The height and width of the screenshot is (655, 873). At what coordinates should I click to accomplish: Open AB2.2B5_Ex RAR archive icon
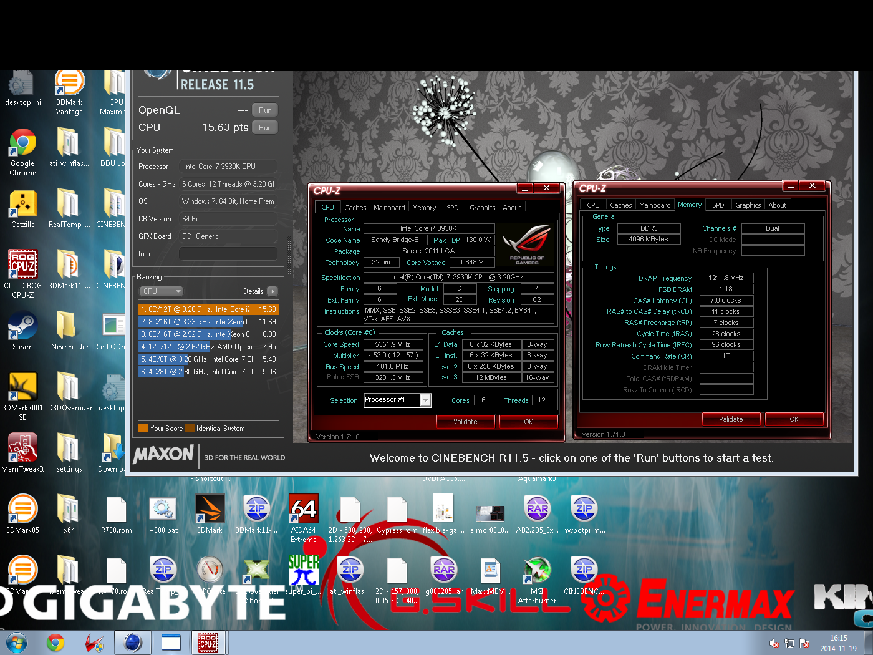pyautogui.click(x=537, y=514)
